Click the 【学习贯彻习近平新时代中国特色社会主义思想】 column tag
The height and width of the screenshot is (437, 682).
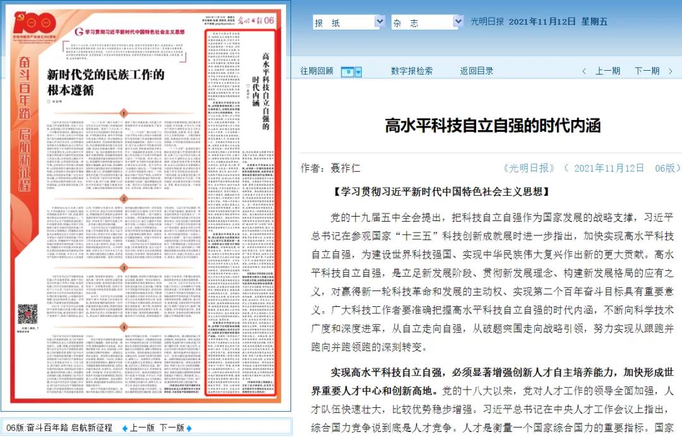pos(441,192)
